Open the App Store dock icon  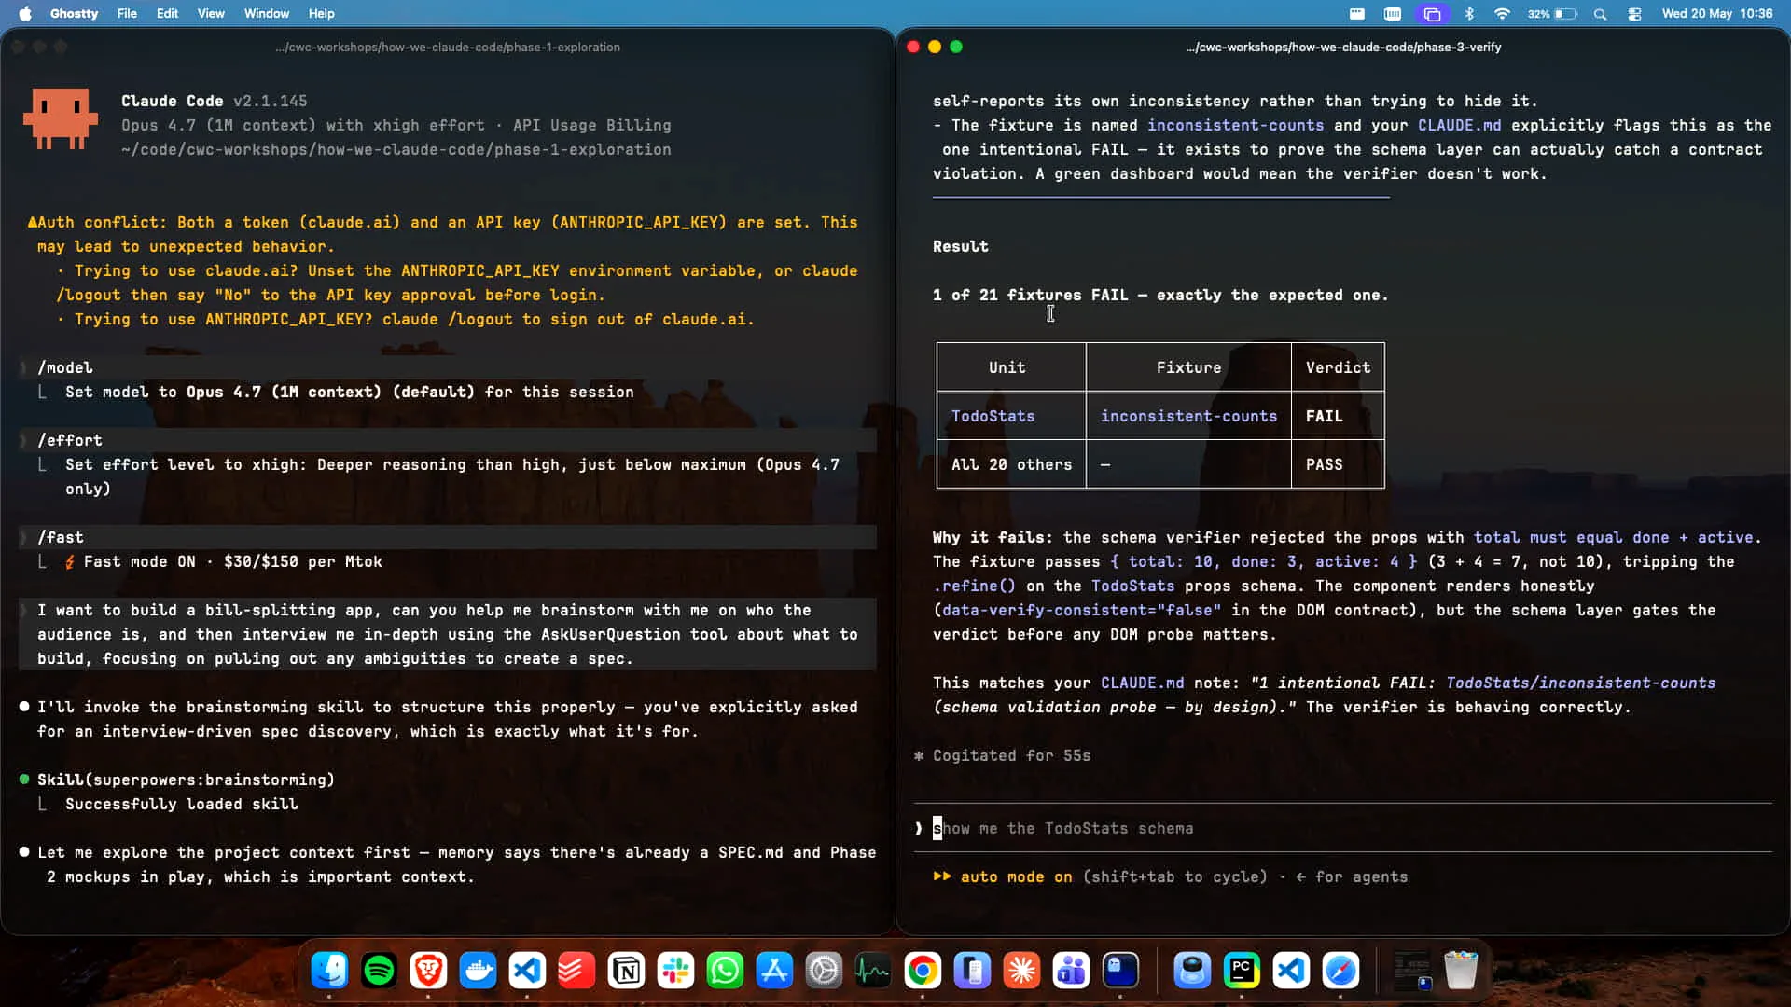774,971
